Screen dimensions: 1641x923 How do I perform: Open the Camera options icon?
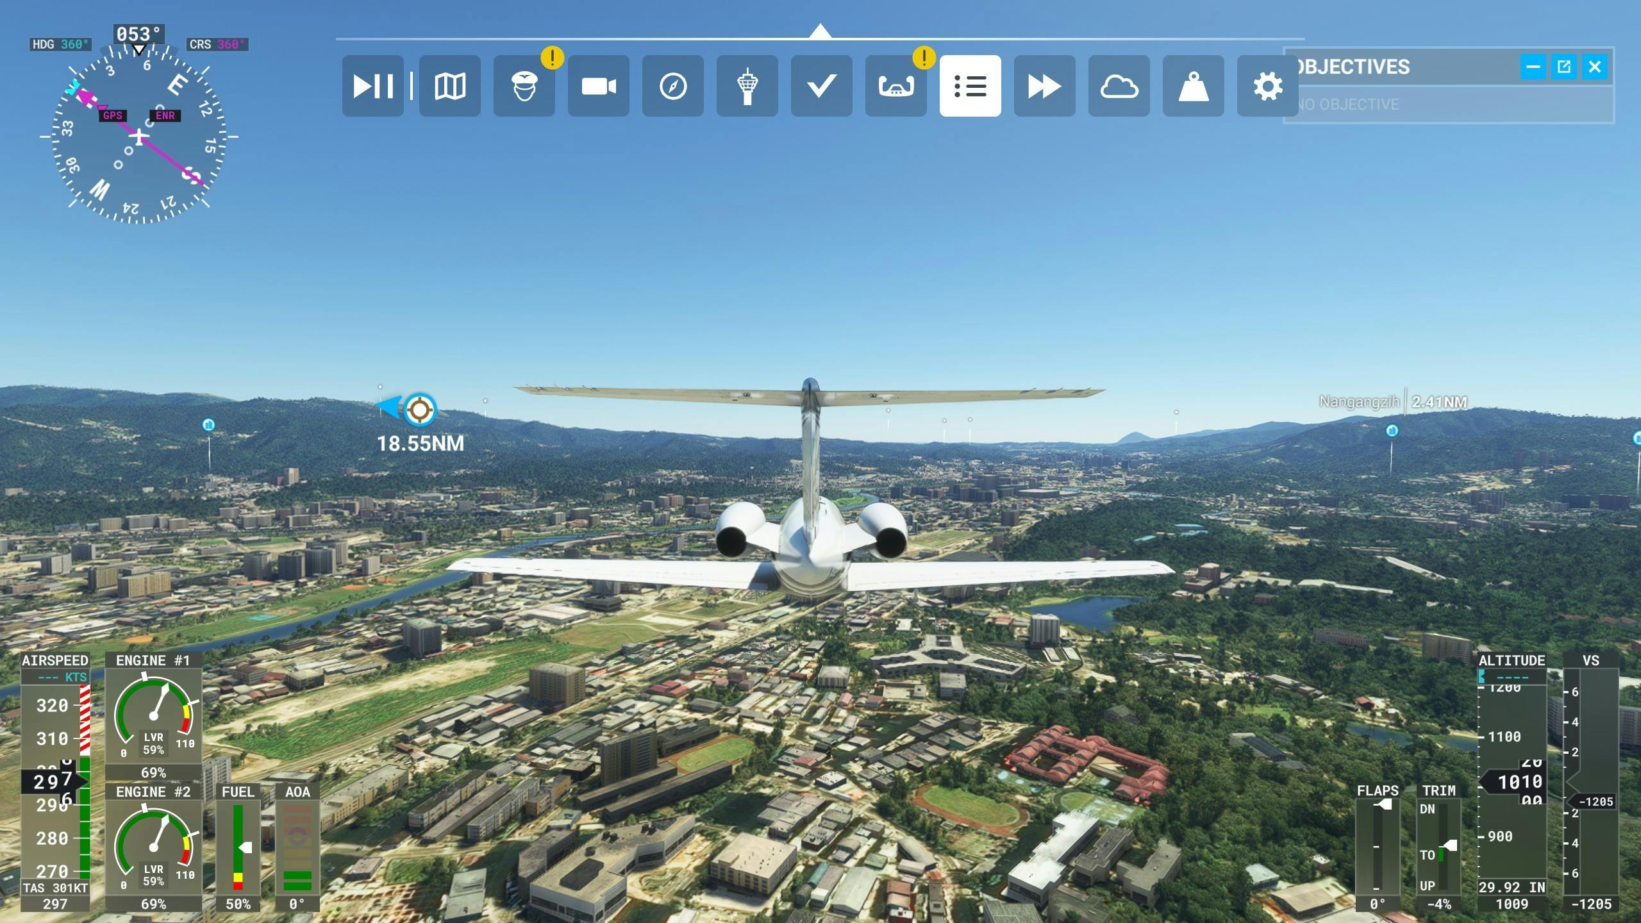pyautogui.click(x=598, y=86)
